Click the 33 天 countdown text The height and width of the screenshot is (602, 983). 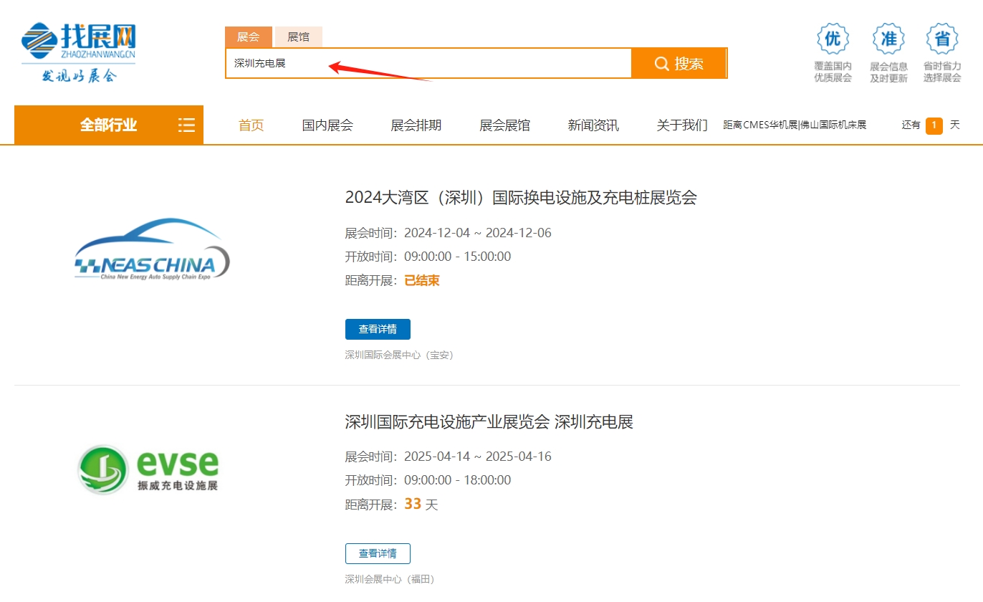click(x=421, y=505)
